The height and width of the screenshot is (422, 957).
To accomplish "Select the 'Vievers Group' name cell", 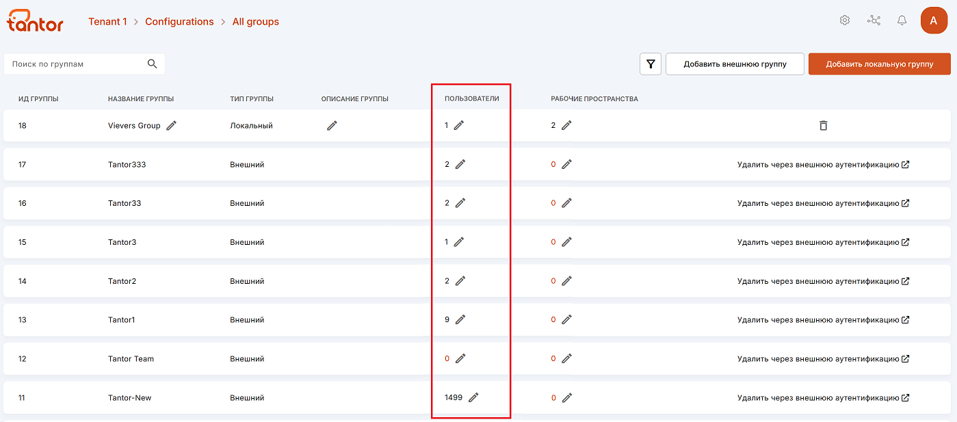I will (134, 126).
